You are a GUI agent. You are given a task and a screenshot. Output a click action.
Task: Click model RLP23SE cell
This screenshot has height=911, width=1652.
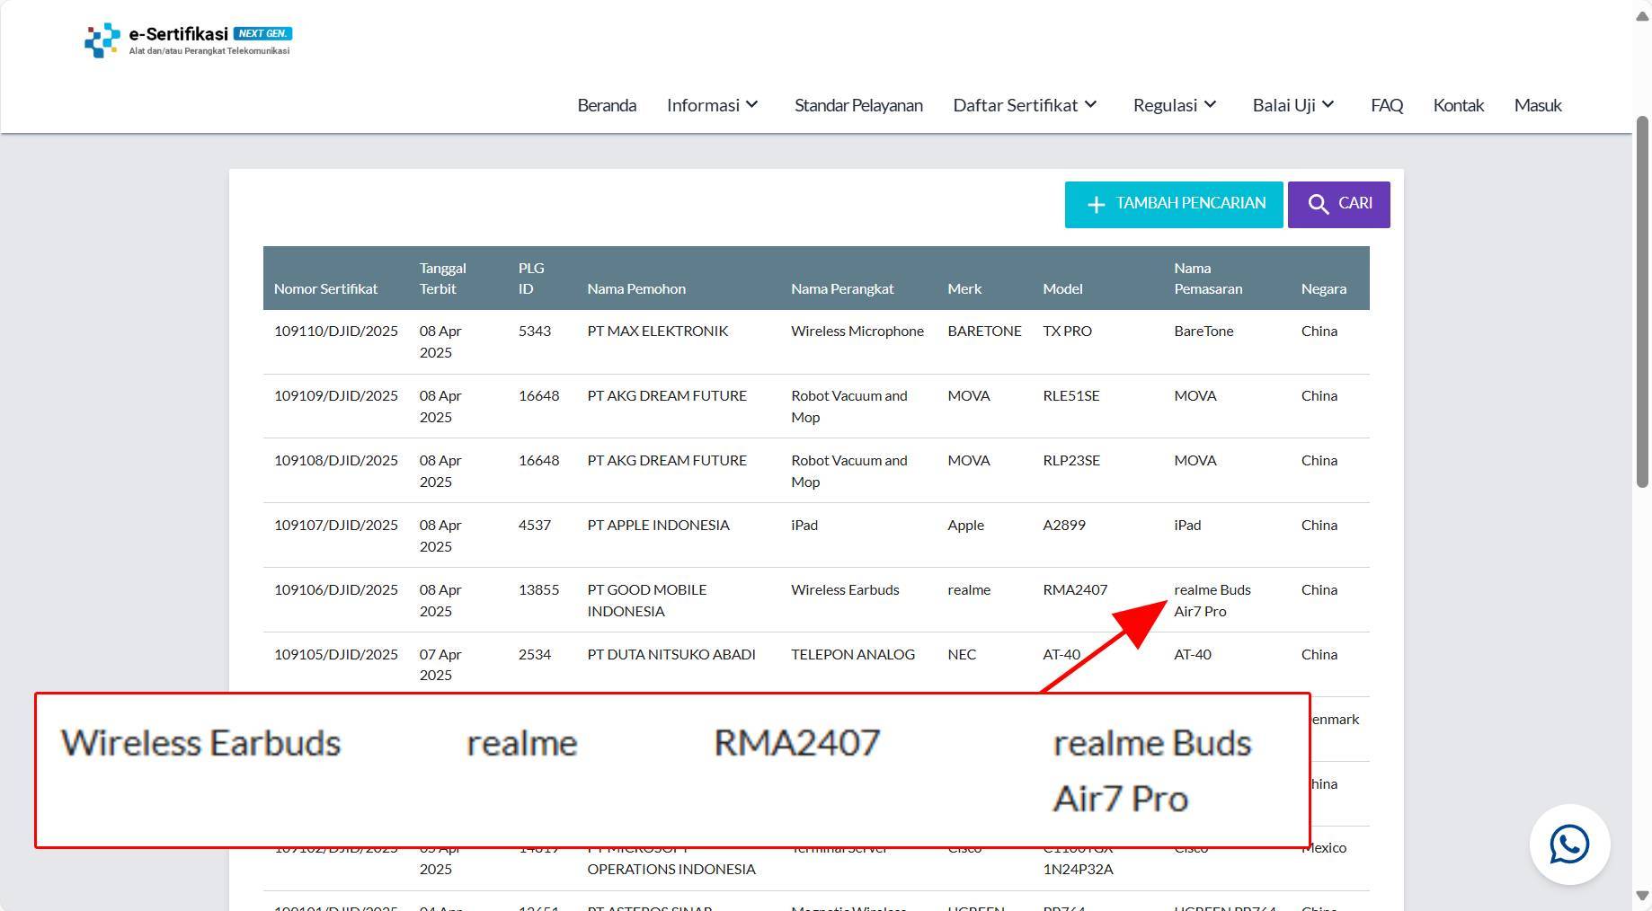pos(1070,460)
